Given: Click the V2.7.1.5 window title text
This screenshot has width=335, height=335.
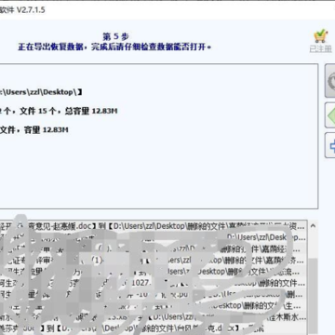Looking at the screenshot, I should [22, 10].
